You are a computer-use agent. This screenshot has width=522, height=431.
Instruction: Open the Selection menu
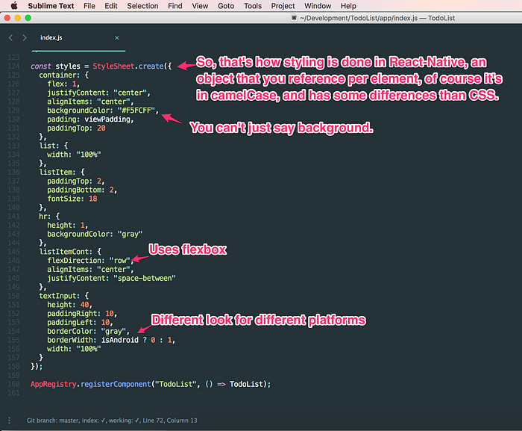point(142,6)
